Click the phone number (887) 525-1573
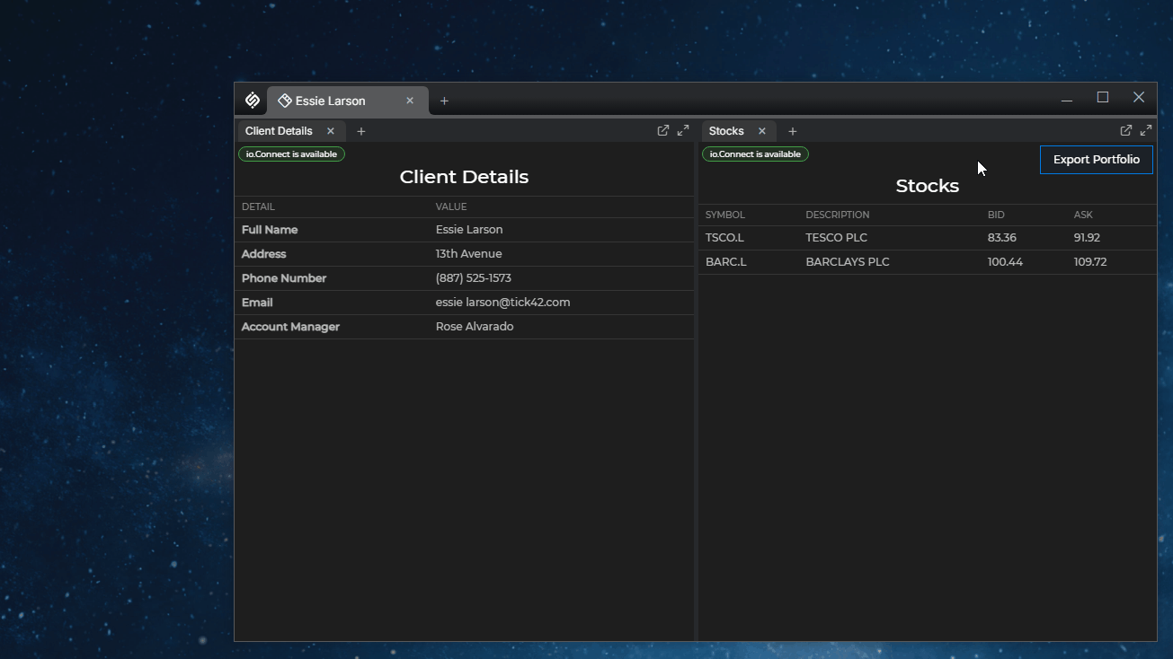1173x659 pixels. click(x=474, y=278)
